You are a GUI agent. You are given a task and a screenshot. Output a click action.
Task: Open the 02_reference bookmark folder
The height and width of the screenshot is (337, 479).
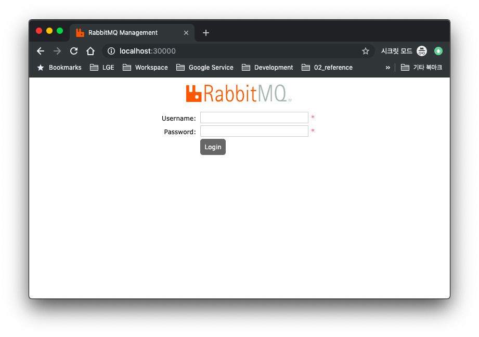[x=327, y=68]
